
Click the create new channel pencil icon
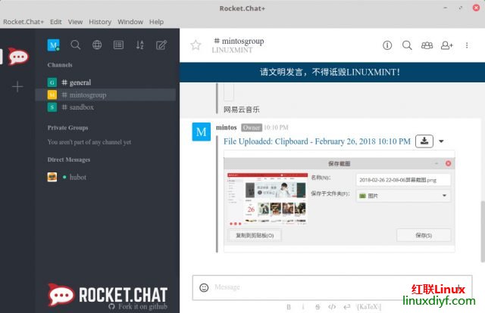tap(161, 45)
